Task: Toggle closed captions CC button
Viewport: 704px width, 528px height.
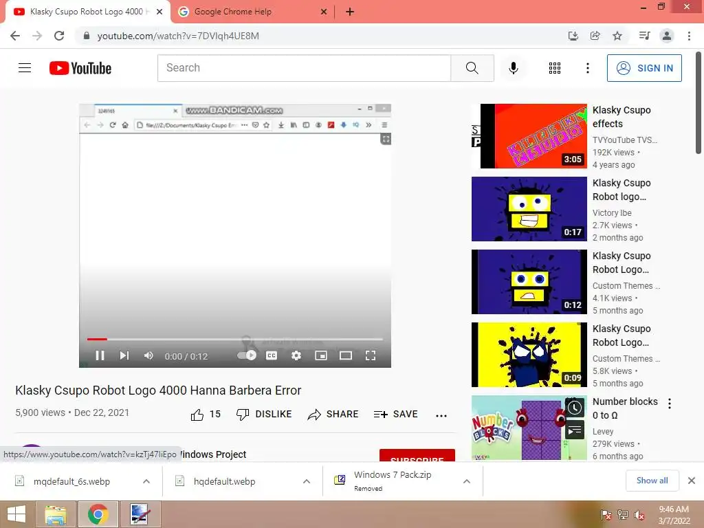Action: click(272, 355)
